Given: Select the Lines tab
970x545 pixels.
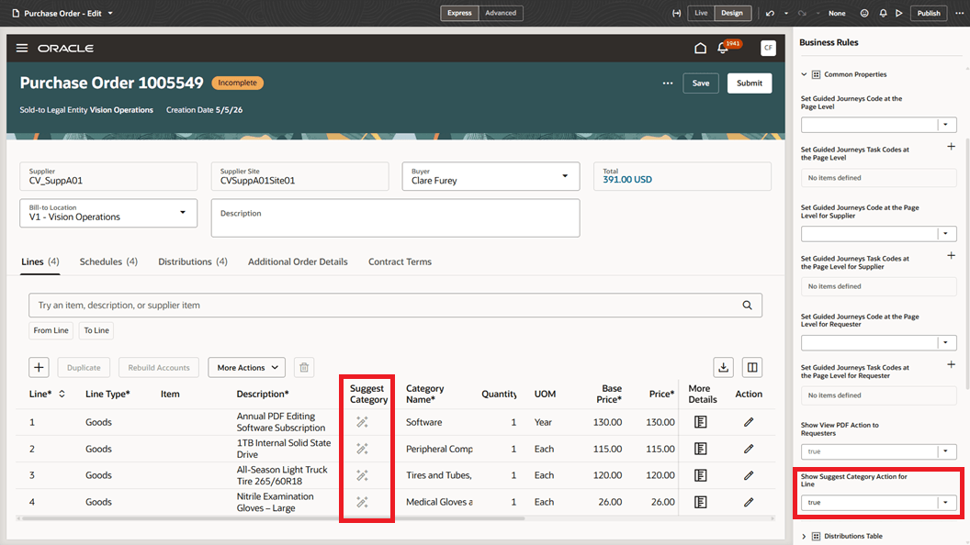Looking at the screenshot, I should 40,262.
